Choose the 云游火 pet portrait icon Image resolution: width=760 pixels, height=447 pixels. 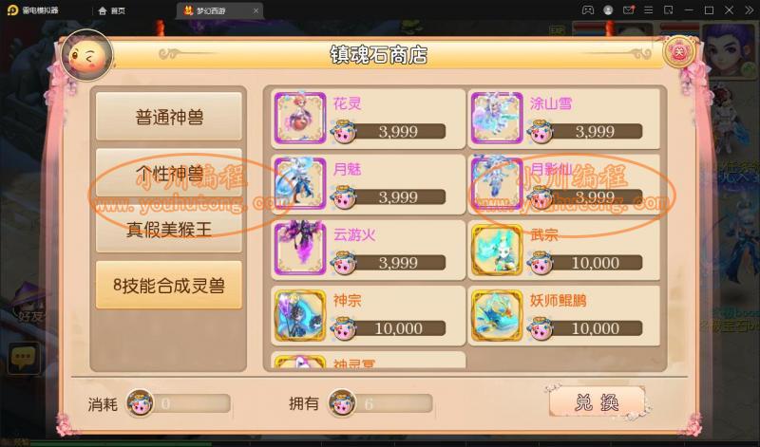[300, 249]
